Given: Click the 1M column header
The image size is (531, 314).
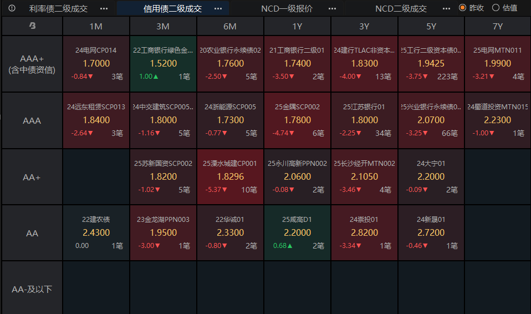Looking at the screenshot, I should click(96, 26).
